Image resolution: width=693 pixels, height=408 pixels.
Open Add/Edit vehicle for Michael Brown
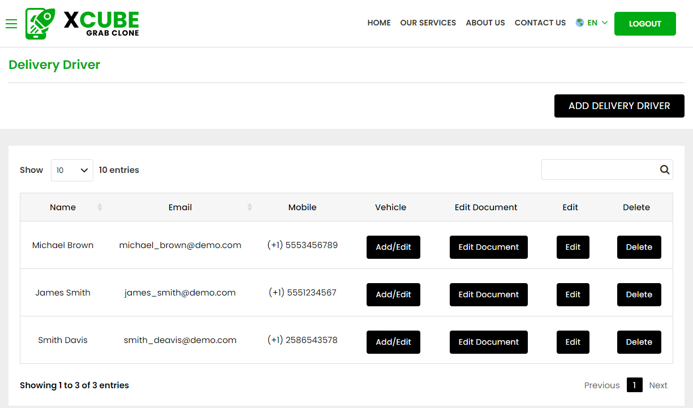coord(393,247)
